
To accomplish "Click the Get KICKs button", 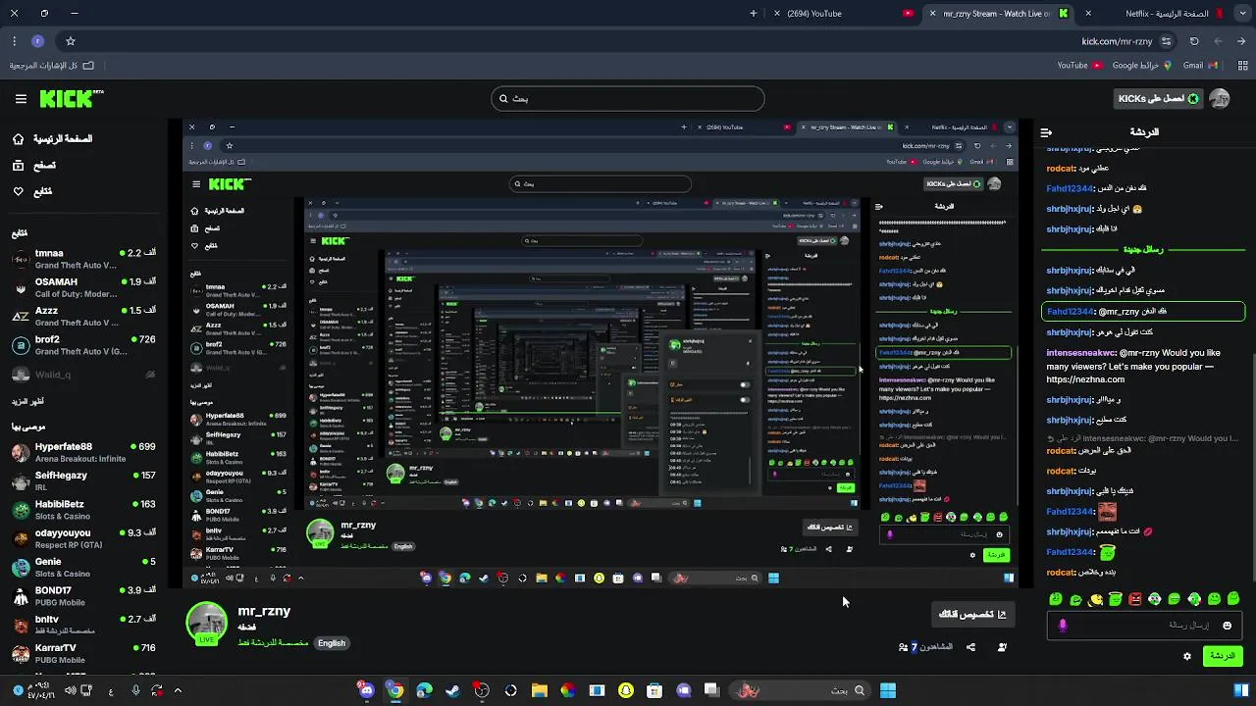I will [1158, 99].
